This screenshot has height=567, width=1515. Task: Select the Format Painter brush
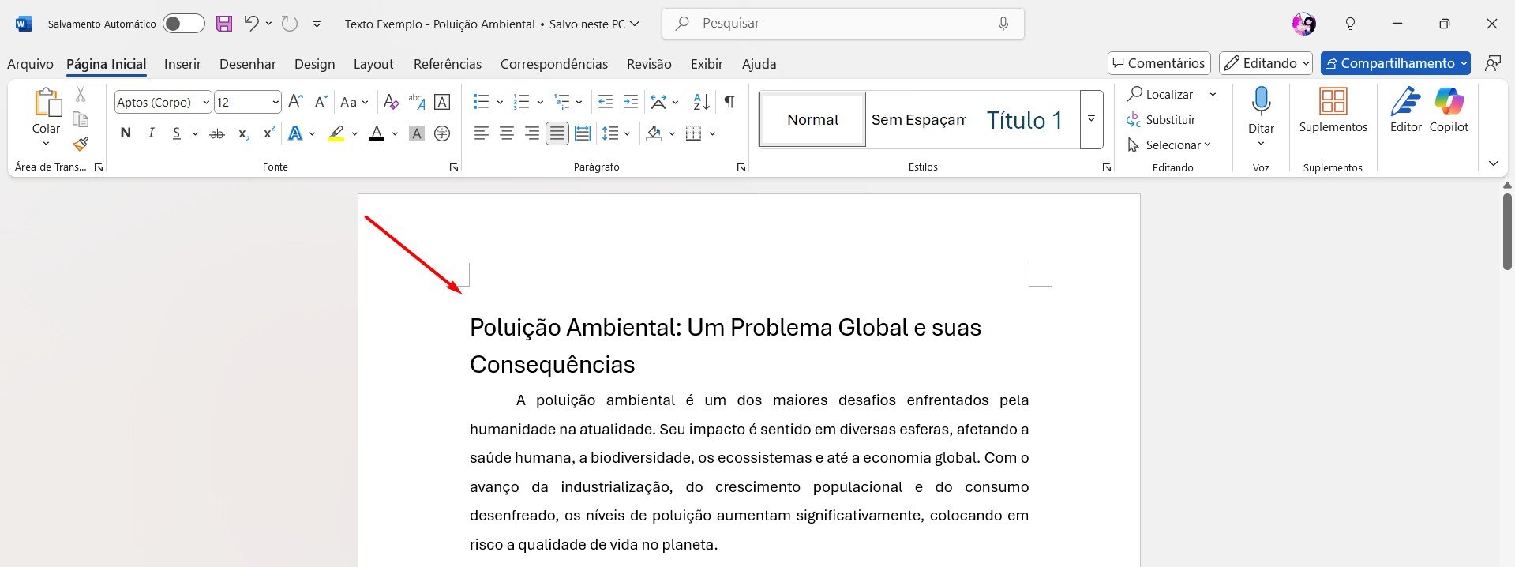[81, 144]
